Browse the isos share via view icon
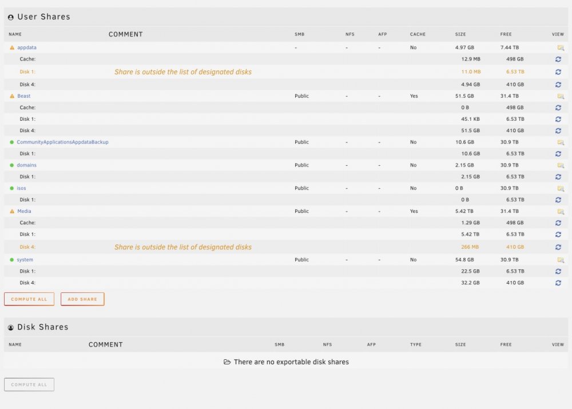The height and width of the screenshot is (409, 572). coord(561,188)
